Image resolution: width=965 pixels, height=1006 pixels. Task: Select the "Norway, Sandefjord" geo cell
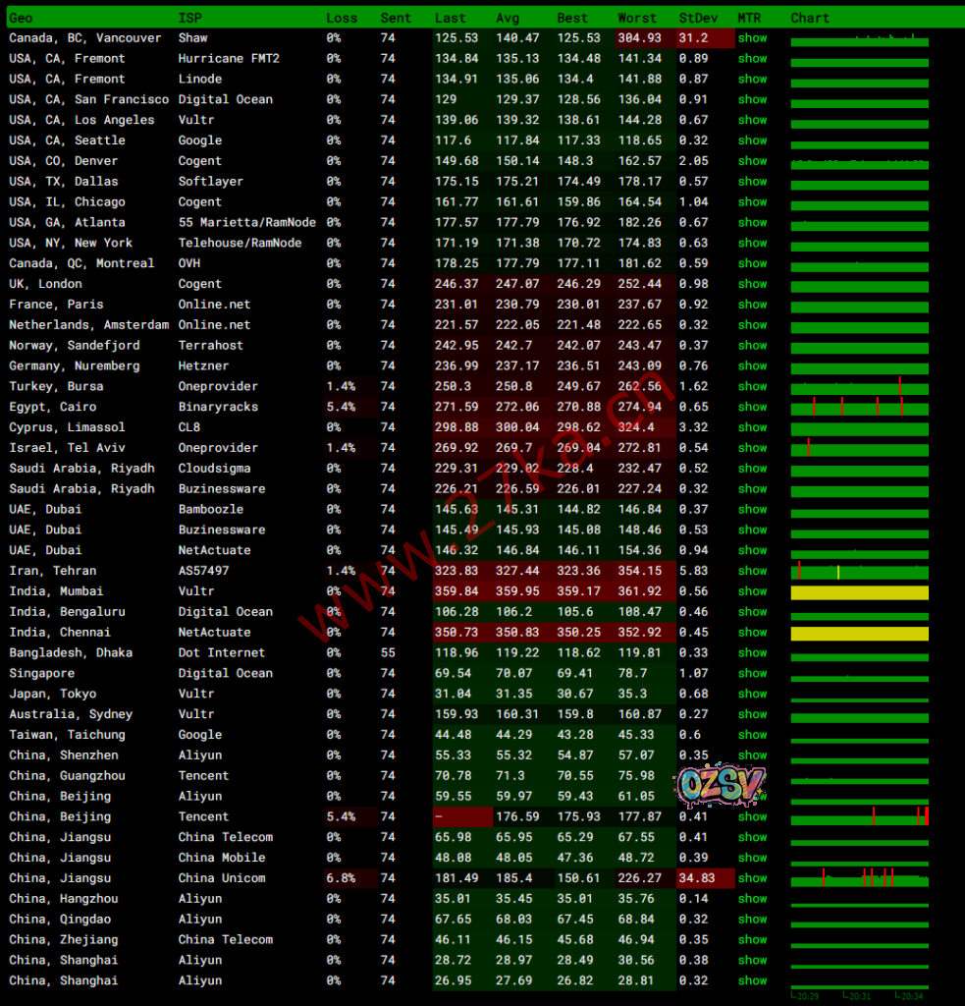point(75,345)
